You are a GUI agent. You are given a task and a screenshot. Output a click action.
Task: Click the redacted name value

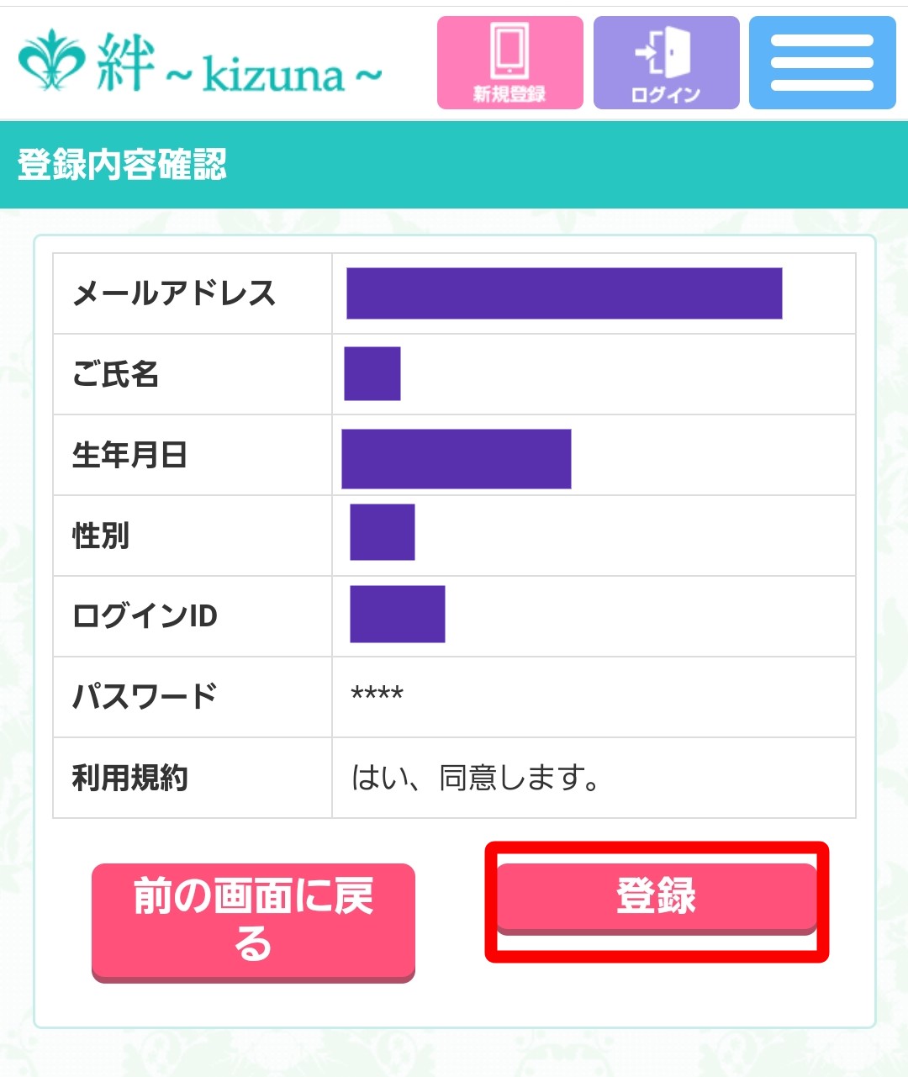click(372, 374)
